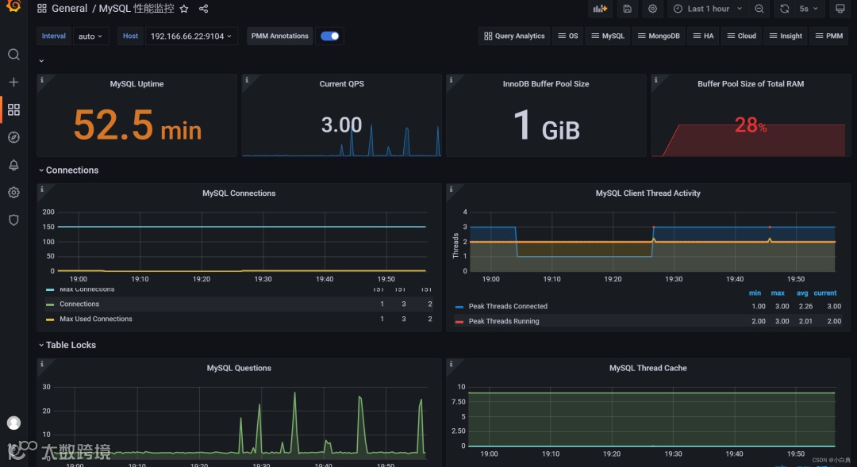Click the Create plus icon in the sidebar

pos(13,82)
